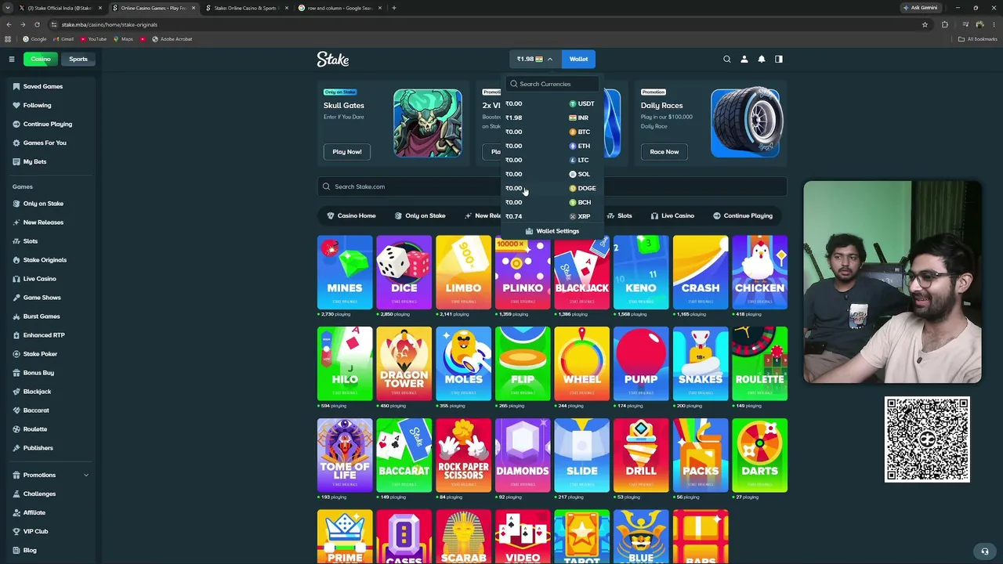Image resolution: width=1003 pixels, height=564 pixels.
Task: Open the notifications bell icon
Action: coord(762,59)
